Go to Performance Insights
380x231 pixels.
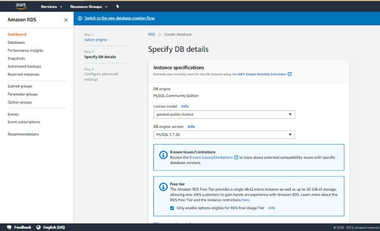click(26, 50)
